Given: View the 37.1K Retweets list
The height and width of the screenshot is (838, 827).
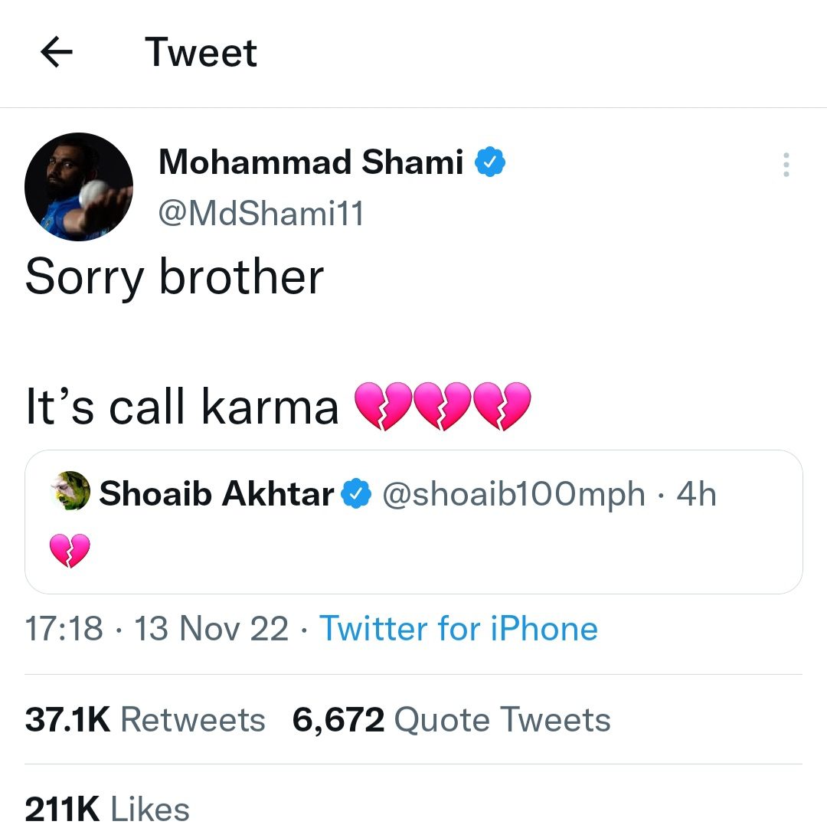Looking at the screenshot, I should point(145,720).
